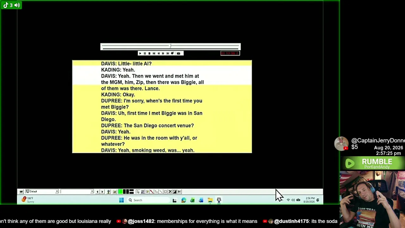Click the streamer webcam thumbnail
This screenshot has width=405, height=228.
click(x=372, y=199)
